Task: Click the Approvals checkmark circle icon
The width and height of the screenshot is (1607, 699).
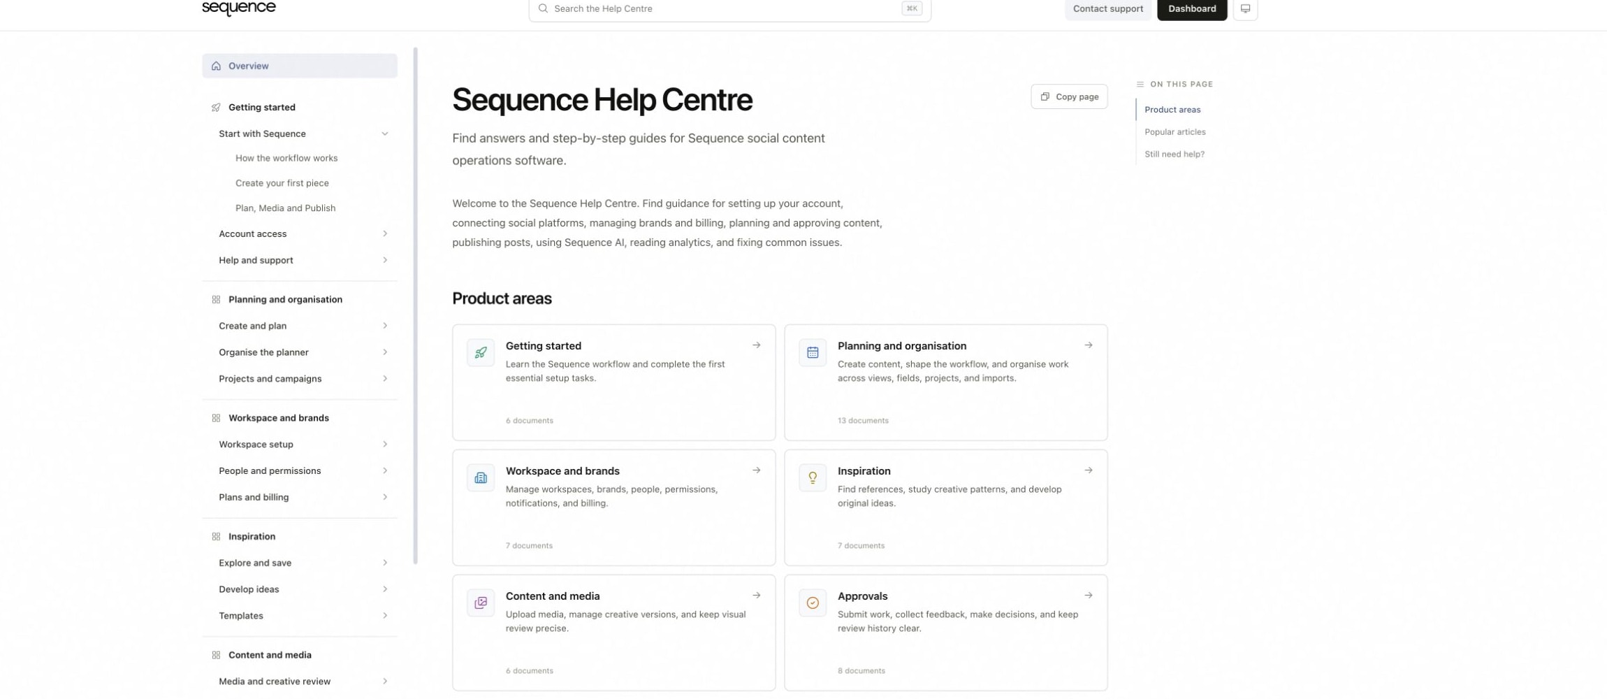Action: pyautogui.click(x=813, y=603)
